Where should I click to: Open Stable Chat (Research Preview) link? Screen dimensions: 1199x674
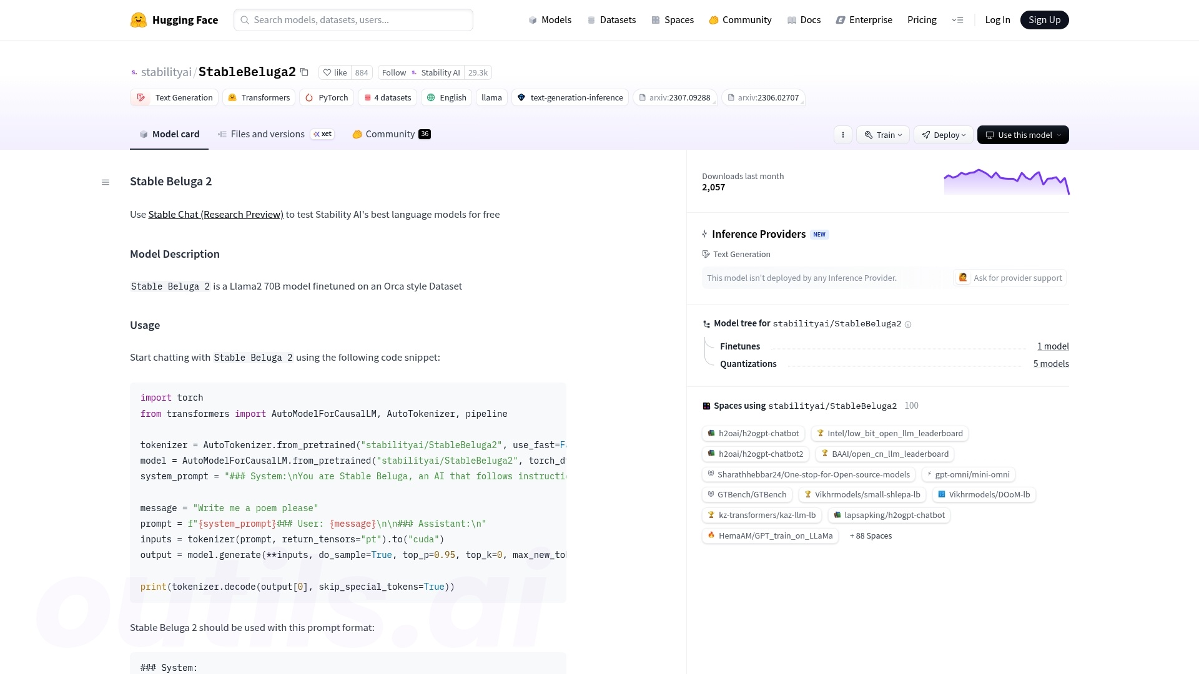pos(215,215)
